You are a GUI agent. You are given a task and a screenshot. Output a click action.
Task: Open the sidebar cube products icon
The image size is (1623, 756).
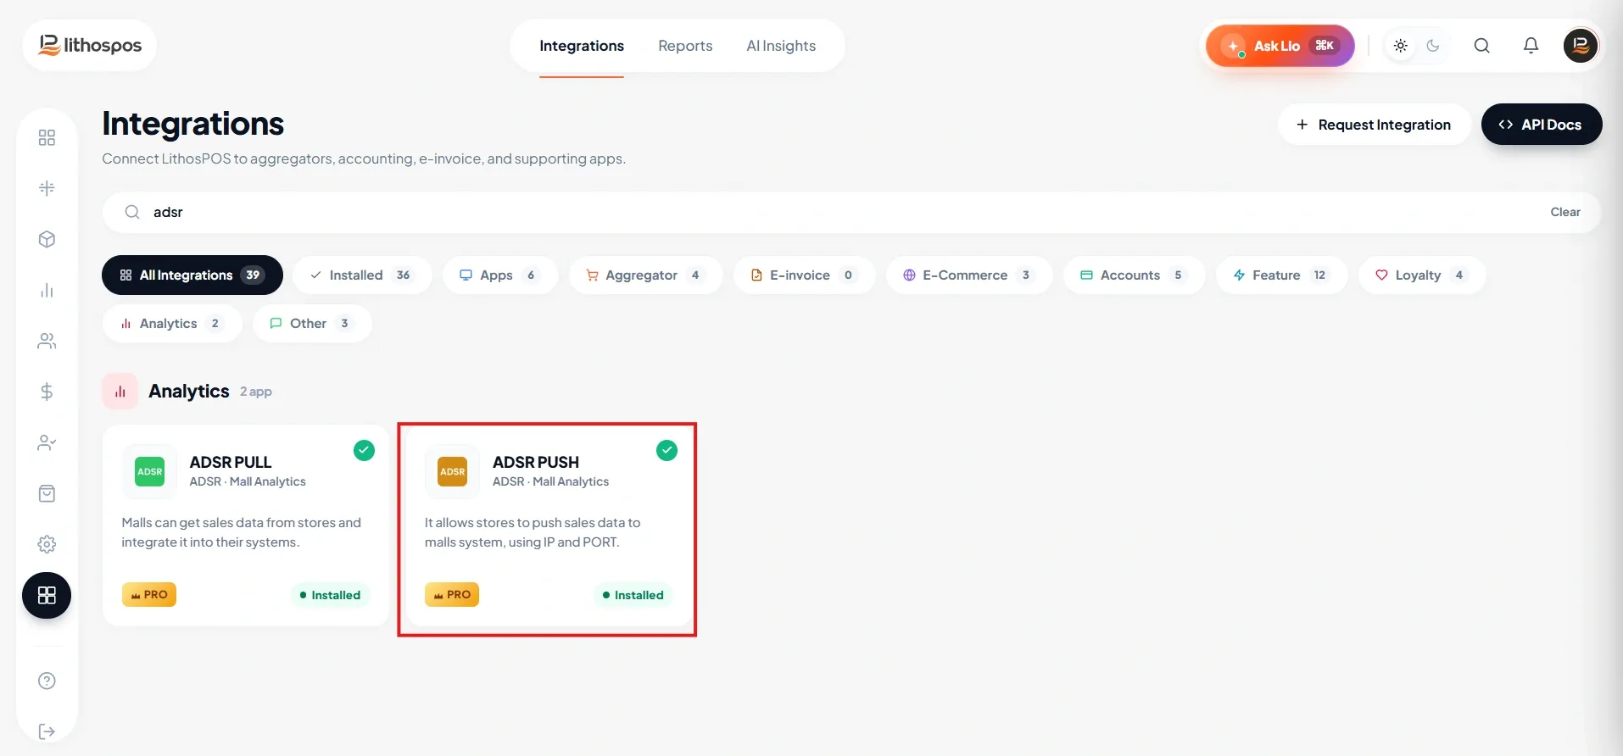47,239
